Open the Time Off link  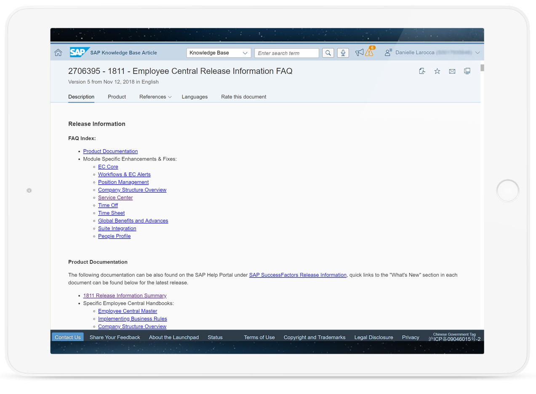(108, 205)
